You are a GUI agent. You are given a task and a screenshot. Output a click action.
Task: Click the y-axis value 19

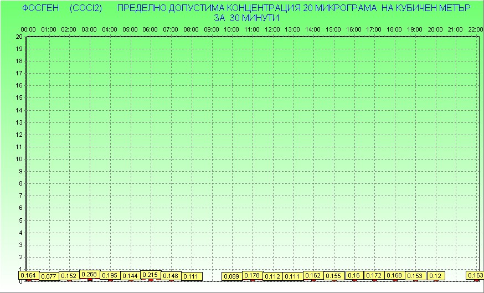(19, 49)
